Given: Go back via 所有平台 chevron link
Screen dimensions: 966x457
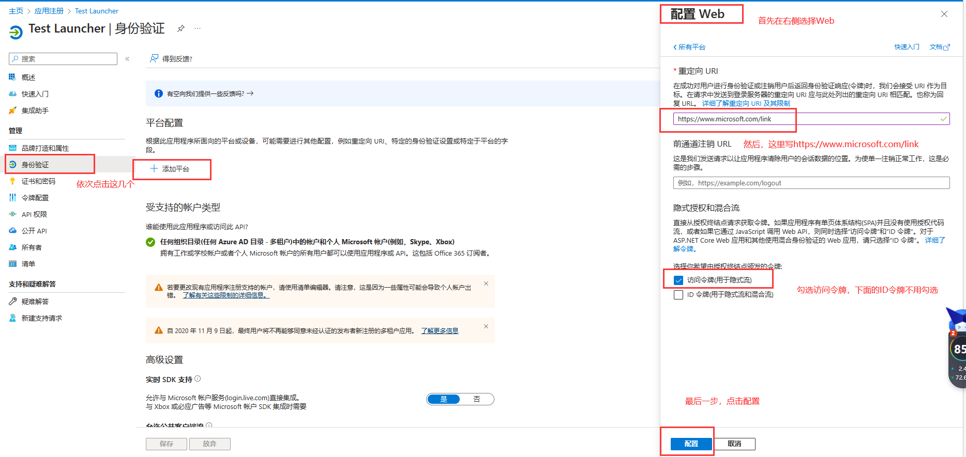Looking at the screenshot, I should pyautogui.click(x=689, y=47).
